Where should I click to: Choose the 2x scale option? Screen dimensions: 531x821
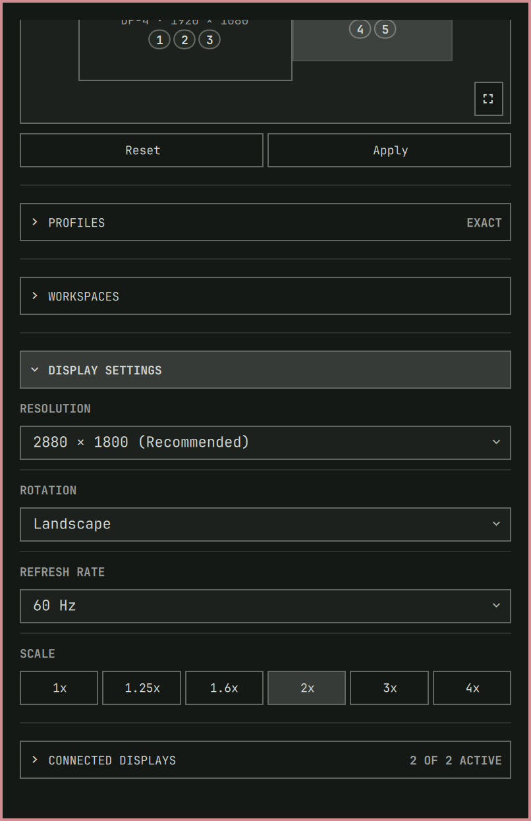click(x=307, y=688)
